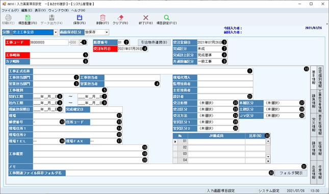Open the 表示(V) menu
Viewport: 329px width, 194px height.
click(x=40, y=10)
